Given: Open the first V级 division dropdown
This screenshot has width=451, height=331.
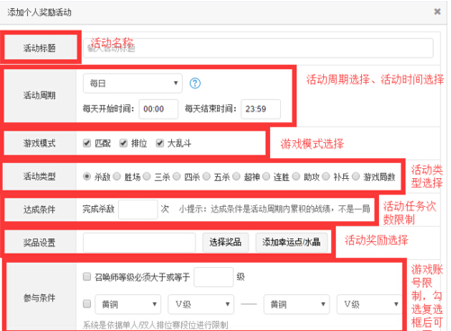Looking at the screenshot, I should point(201,304).
